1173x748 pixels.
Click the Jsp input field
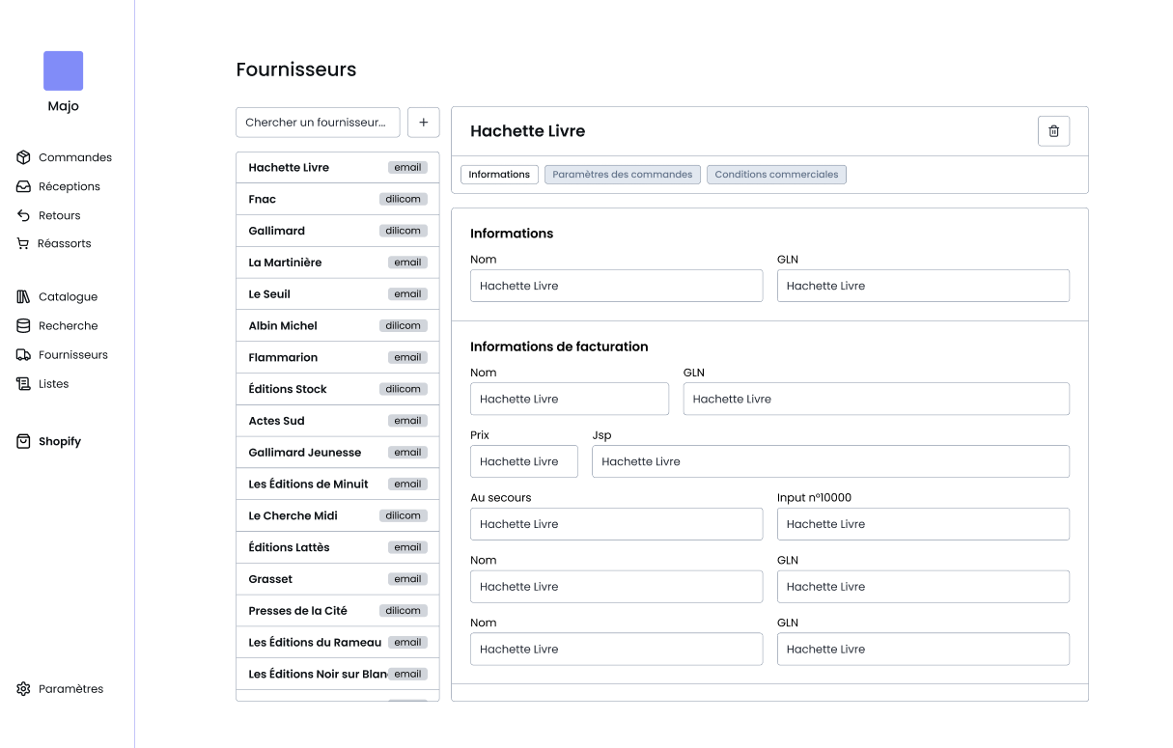830,461
